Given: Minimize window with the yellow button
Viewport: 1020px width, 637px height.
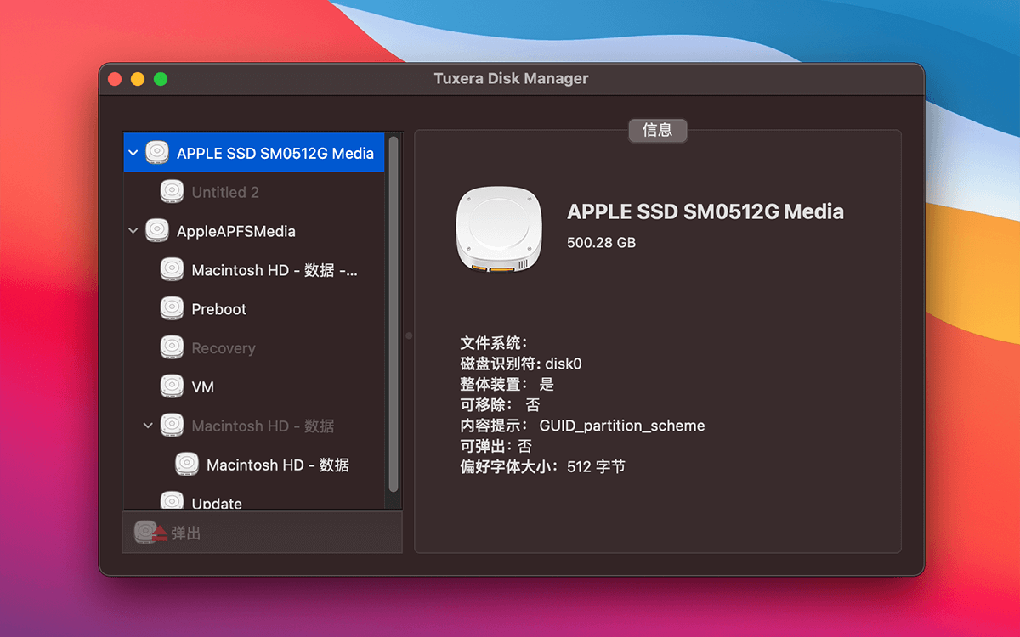Looking at the screenshot, I should (x=138, y=79).
